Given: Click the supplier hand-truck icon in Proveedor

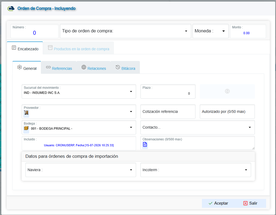Looking at the screenshot, I should pos(26,113).
